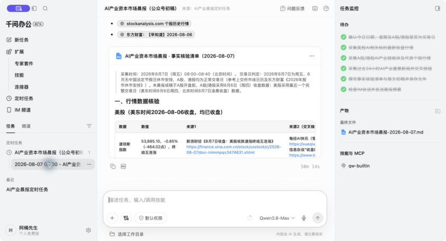Click the 产物 folder export icon
This screenshot has height=241, width=446.
[x=438, y=110]
